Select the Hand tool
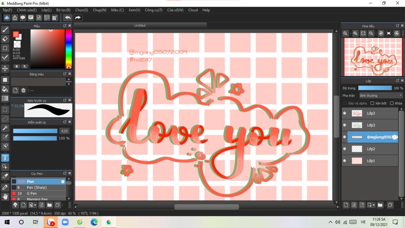This screenshot has height=228, width=405. coord(5,196)
